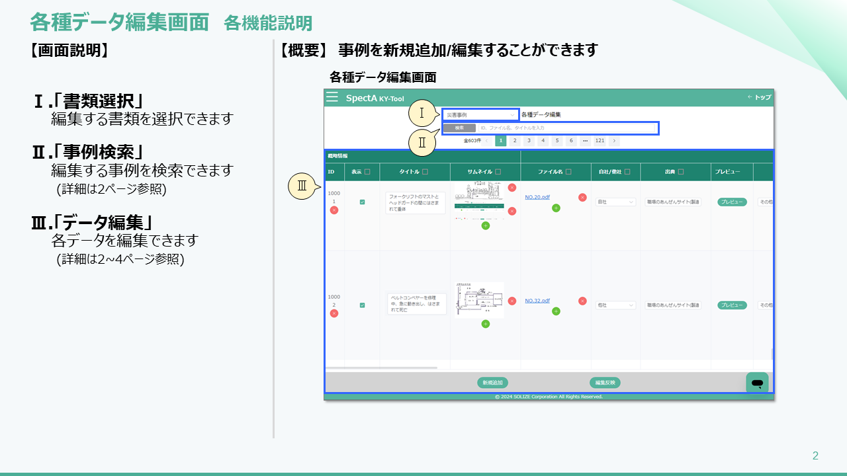Toggle the 表示 checkbox for row 10002
This screenshot has width=847, height=476.
(x=362, y=305)
